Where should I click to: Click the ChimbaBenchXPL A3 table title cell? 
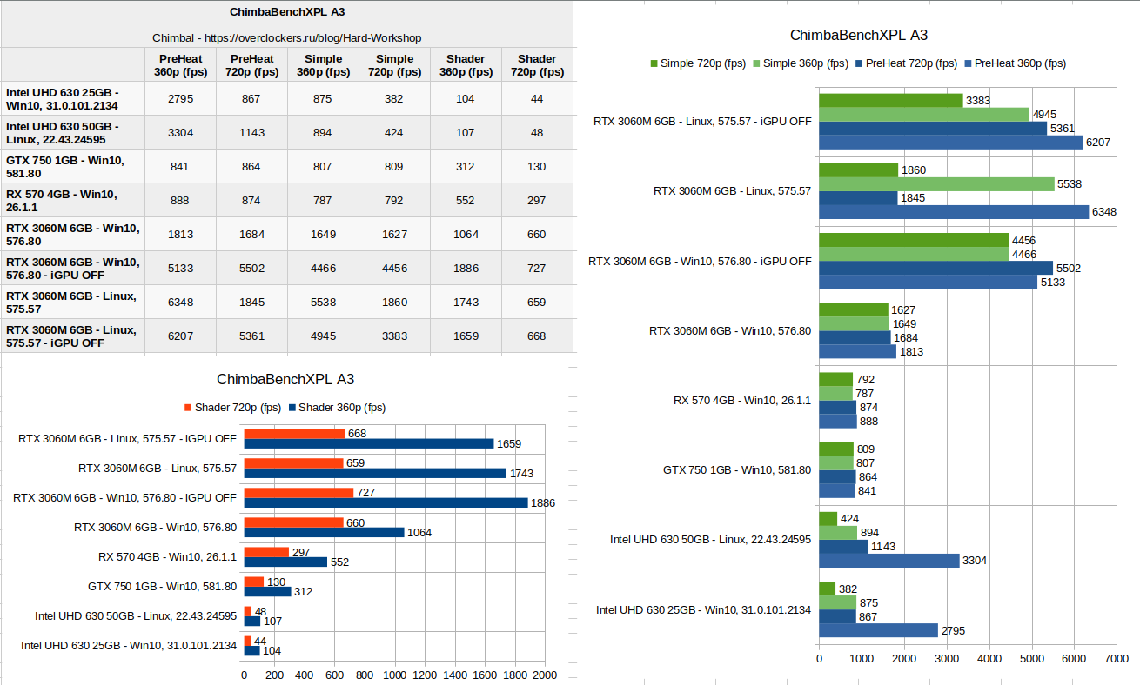(x=287, y=12)
